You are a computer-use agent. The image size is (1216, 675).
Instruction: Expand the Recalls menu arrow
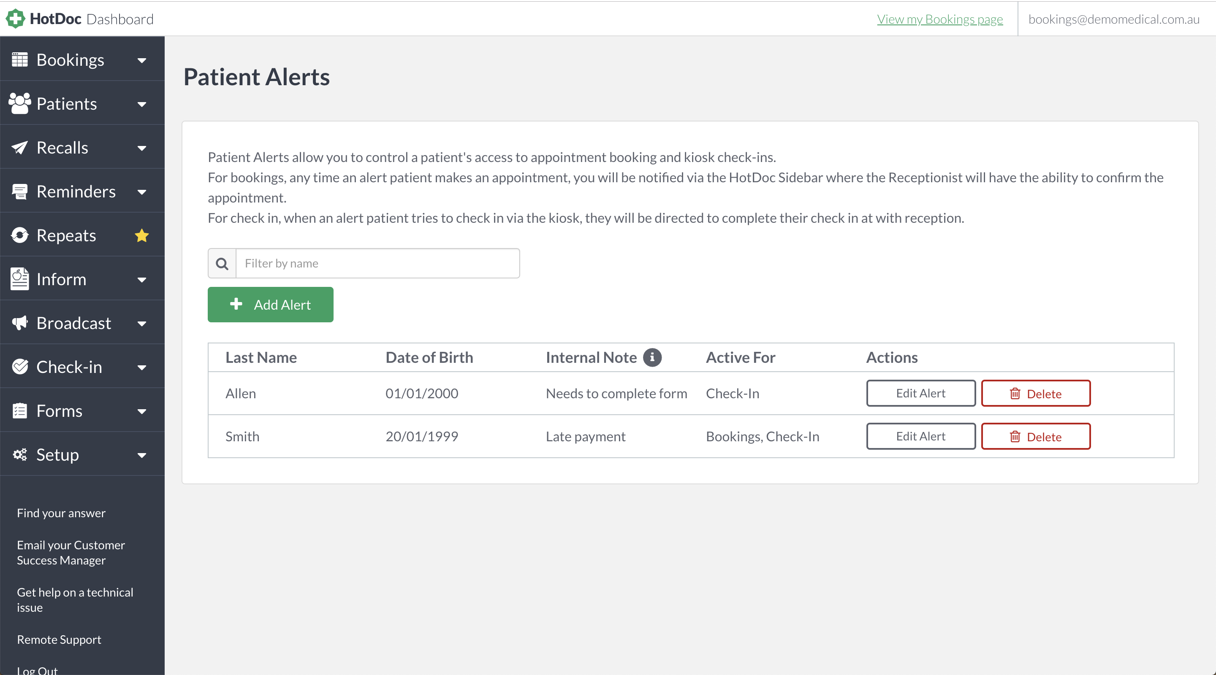[x=141, y=148]
